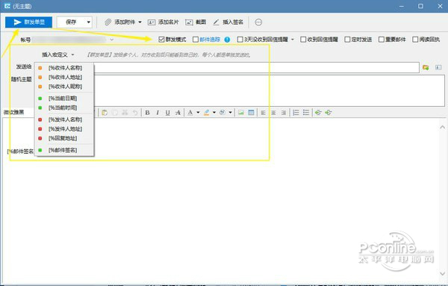The width and height of the screenshot is (448, 286).
Task: Open the font color dropdown arrow
Action: click(198, 113)
